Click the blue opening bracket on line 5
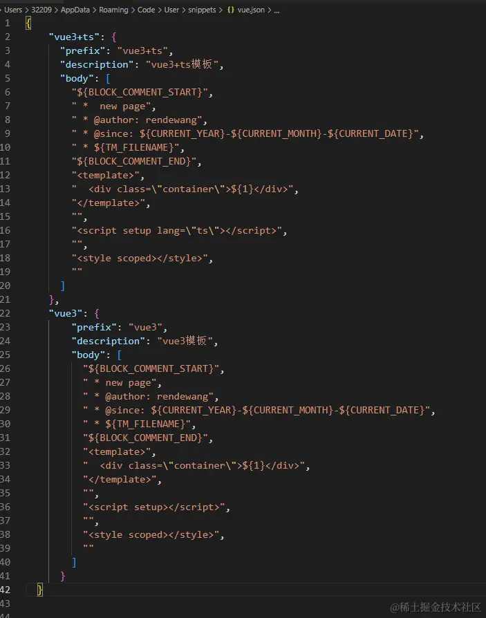Screen dimensions: 486x618 point(108,78)
